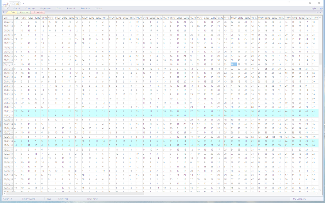Click the Calls=60 status bar entry
Viewport: 325px width, 203px height.
[x=8, y=199]
